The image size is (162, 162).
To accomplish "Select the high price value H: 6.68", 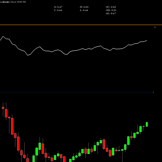I will 84,7.
